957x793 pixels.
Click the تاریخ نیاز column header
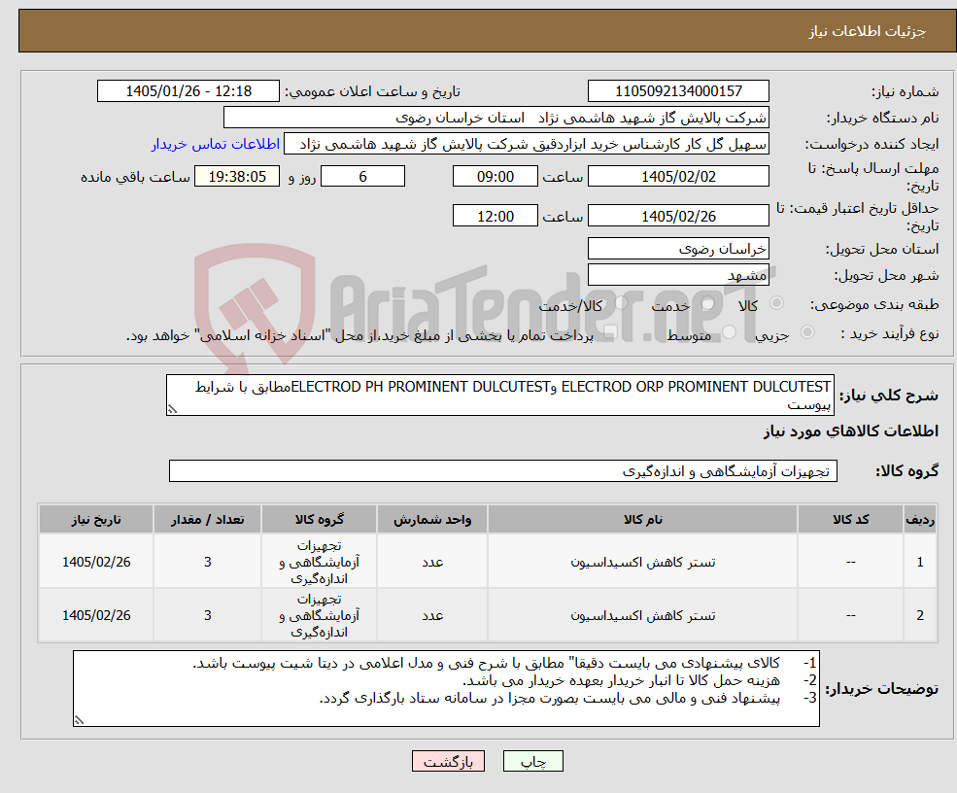(x=96, y=520)
